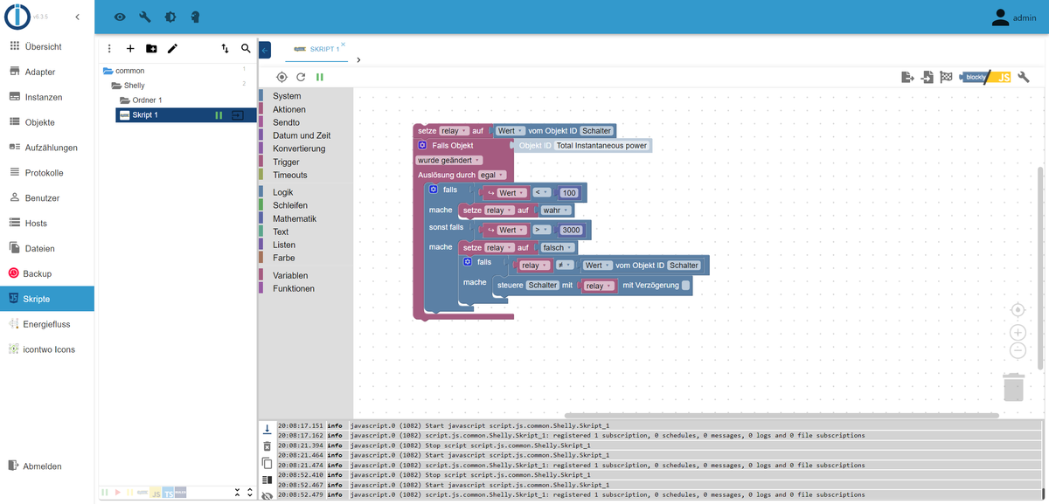Toggle the 'mit Verzögerung' checkbox
This screenshot has width=1049, height=504.
click(x=686, y=285)
